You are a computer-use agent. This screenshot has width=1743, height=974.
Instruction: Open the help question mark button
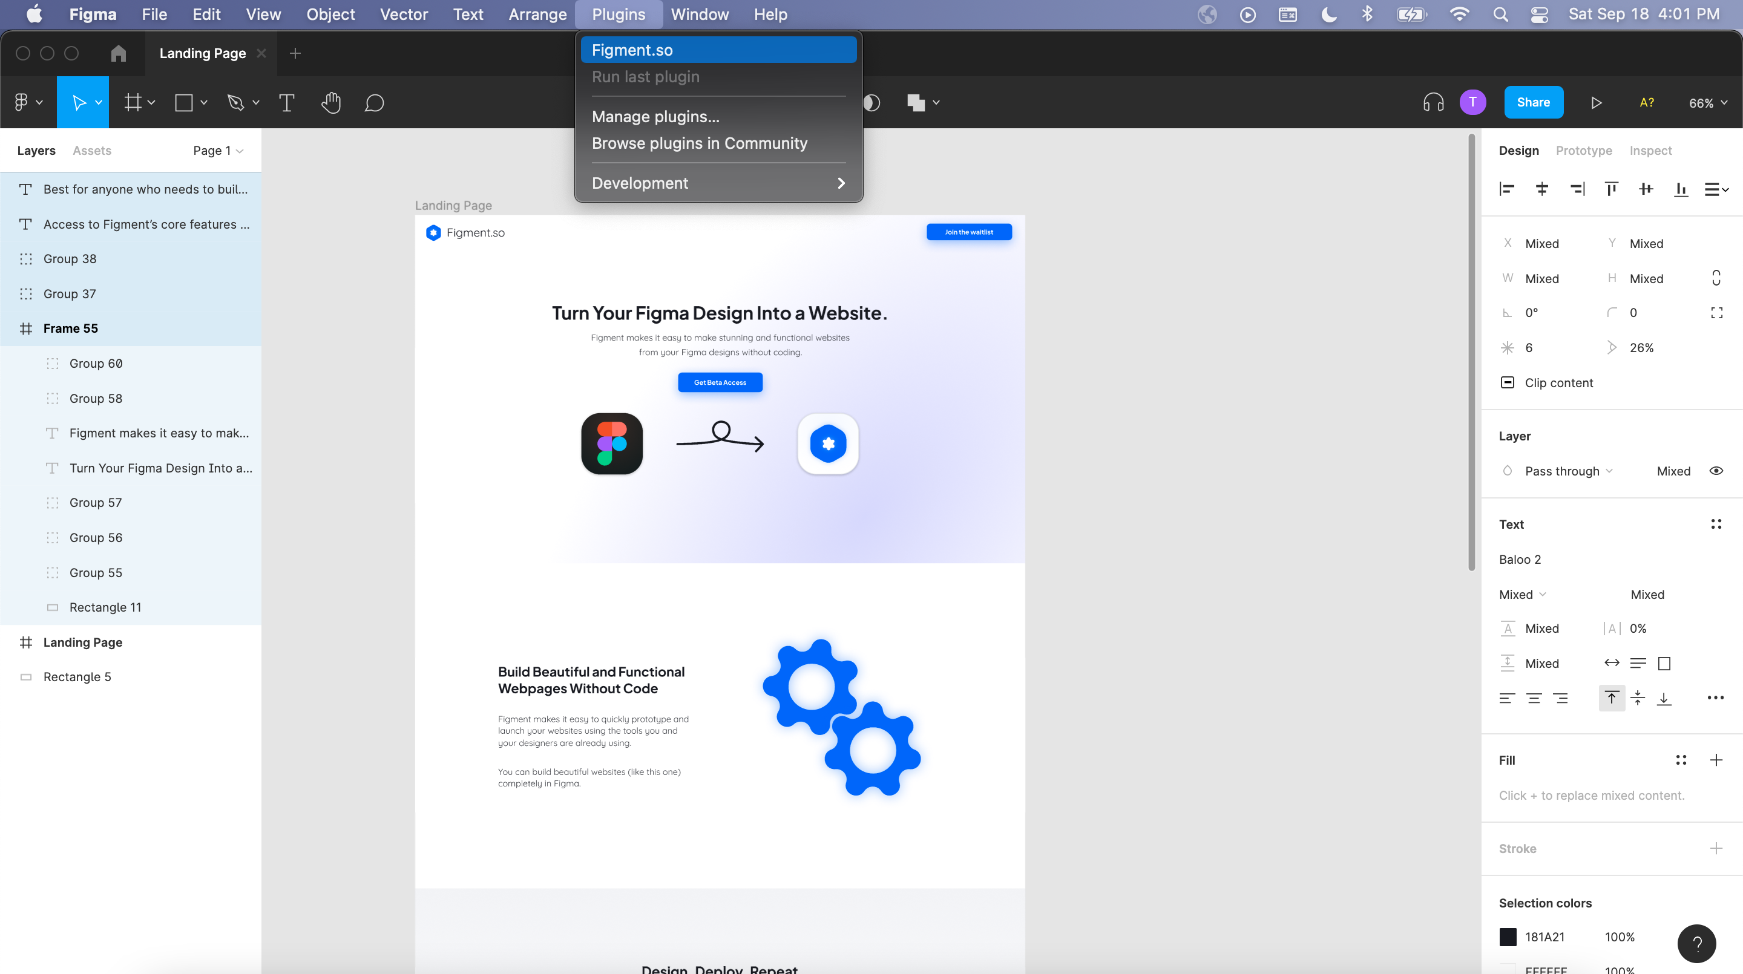1696,943
